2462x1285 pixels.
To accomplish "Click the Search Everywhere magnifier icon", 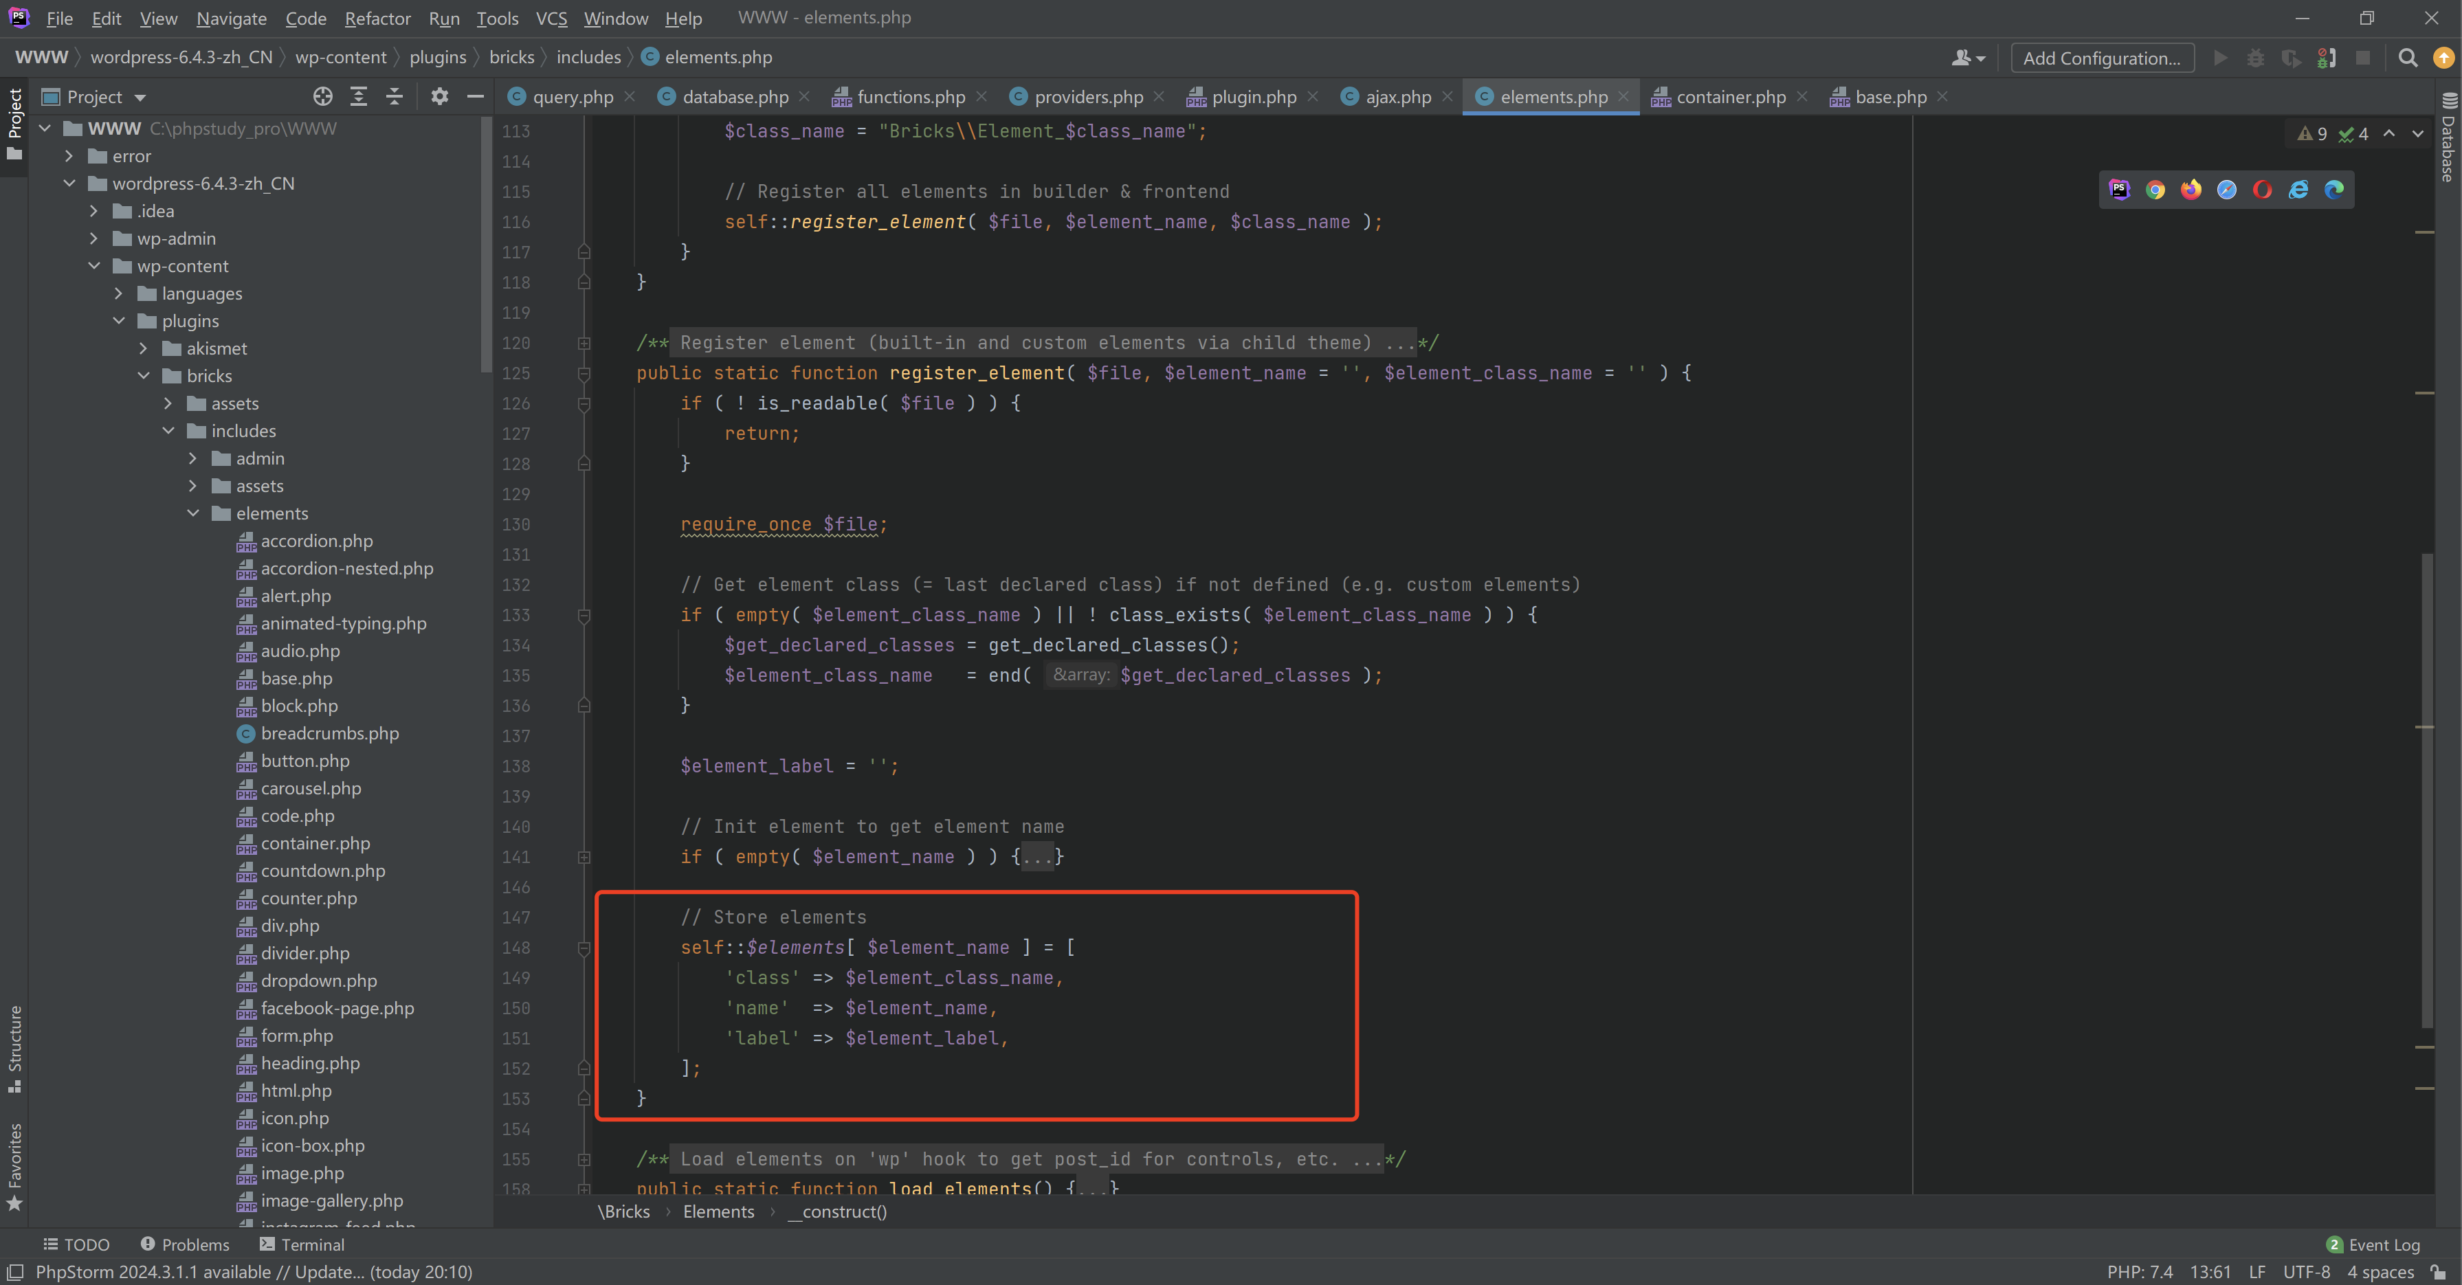I will coord(2408,58).
